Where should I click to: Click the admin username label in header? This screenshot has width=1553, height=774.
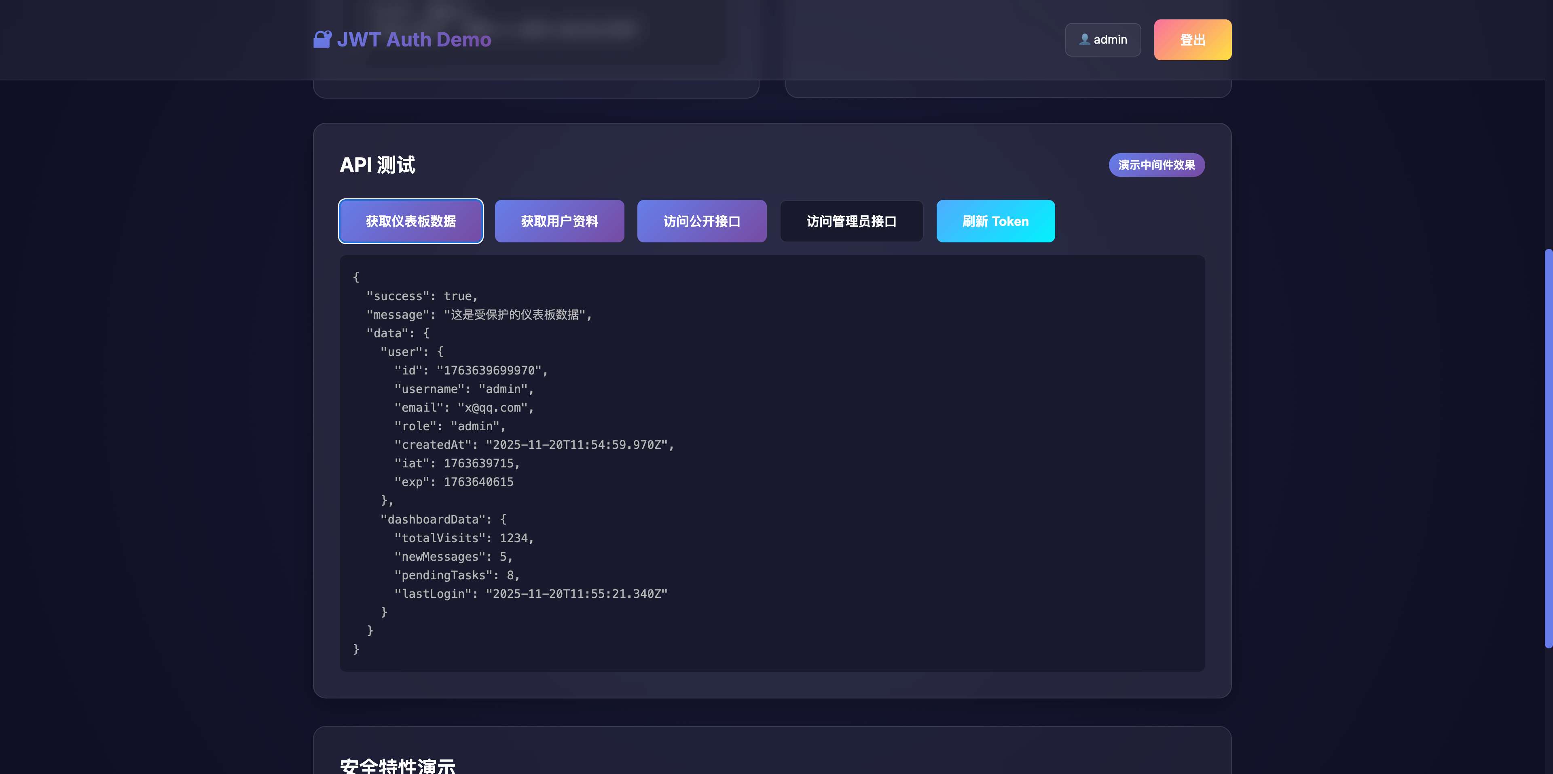pyautogui.click(x=1110, y=40)
